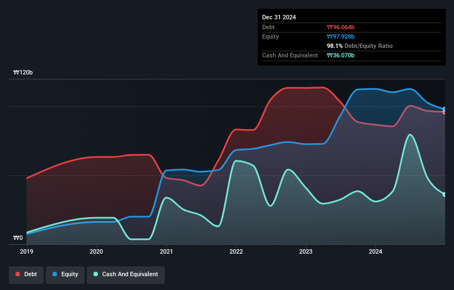
Task: Toggle the Cash And Equivalent legend button
Action: tap(126, 275)
